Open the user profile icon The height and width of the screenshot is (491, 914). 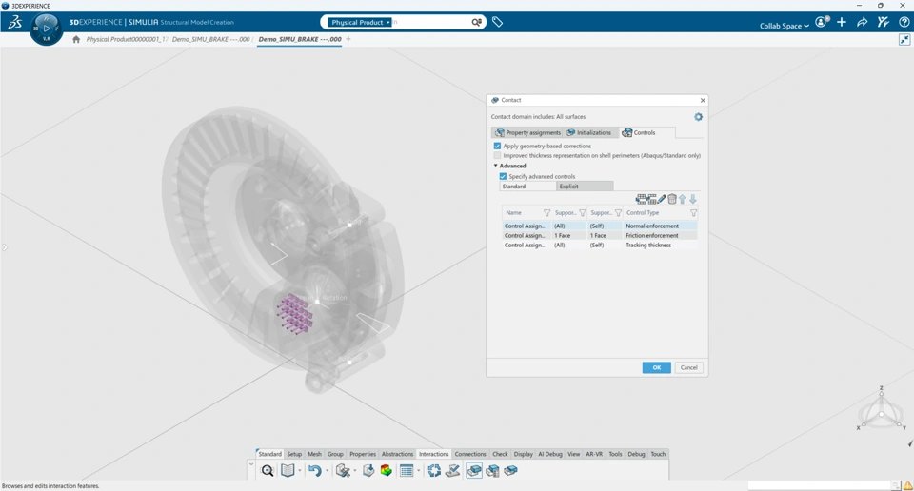coord(822,22)
